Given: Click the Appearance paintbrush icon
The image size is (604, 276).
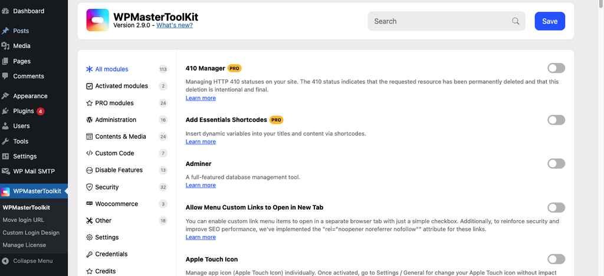Looking at the screenshot, I should coord(5,96).
